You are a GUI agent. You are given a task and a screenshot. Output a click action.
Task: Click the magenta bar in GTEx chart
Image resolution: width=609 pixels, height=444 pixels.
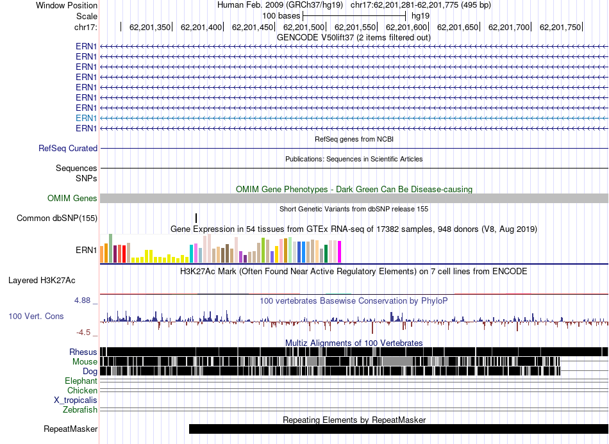339,252
